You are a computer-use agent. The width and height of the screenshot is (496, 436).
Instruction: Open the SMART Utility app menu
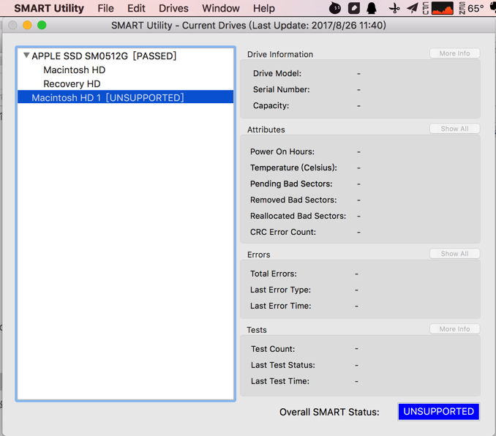tap(49, 8)
